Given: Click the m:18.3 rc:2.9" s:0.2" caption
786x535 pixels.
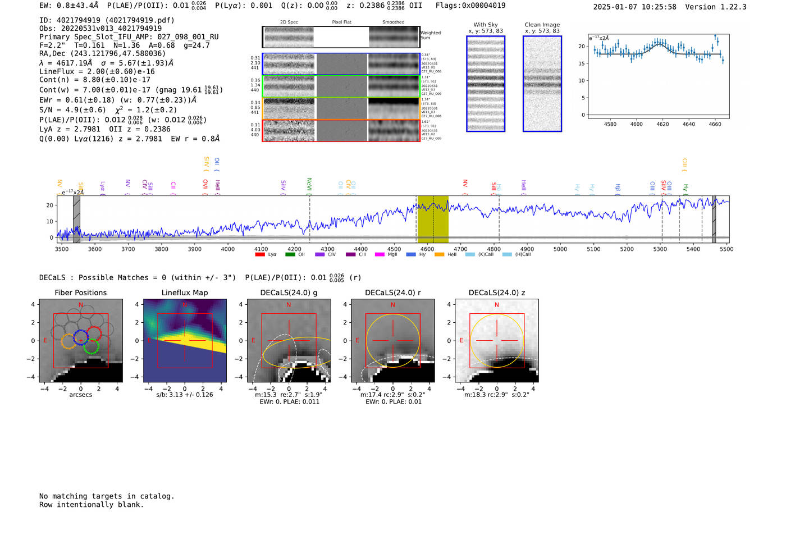Looking at the screenshot, I should click(497, 395).
